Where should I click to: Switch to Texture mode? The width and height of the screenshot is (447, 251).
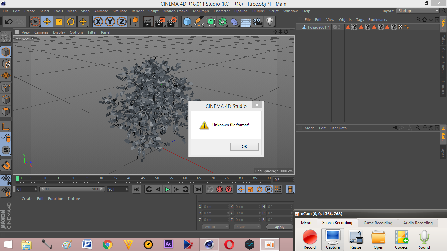coord(6,64)
